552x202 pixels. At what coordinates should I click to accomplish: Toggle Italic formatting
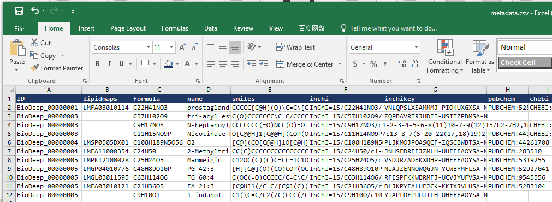coord(110,64)
